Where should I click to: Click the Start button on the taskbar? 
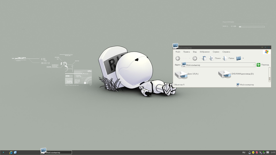(3, 153)
